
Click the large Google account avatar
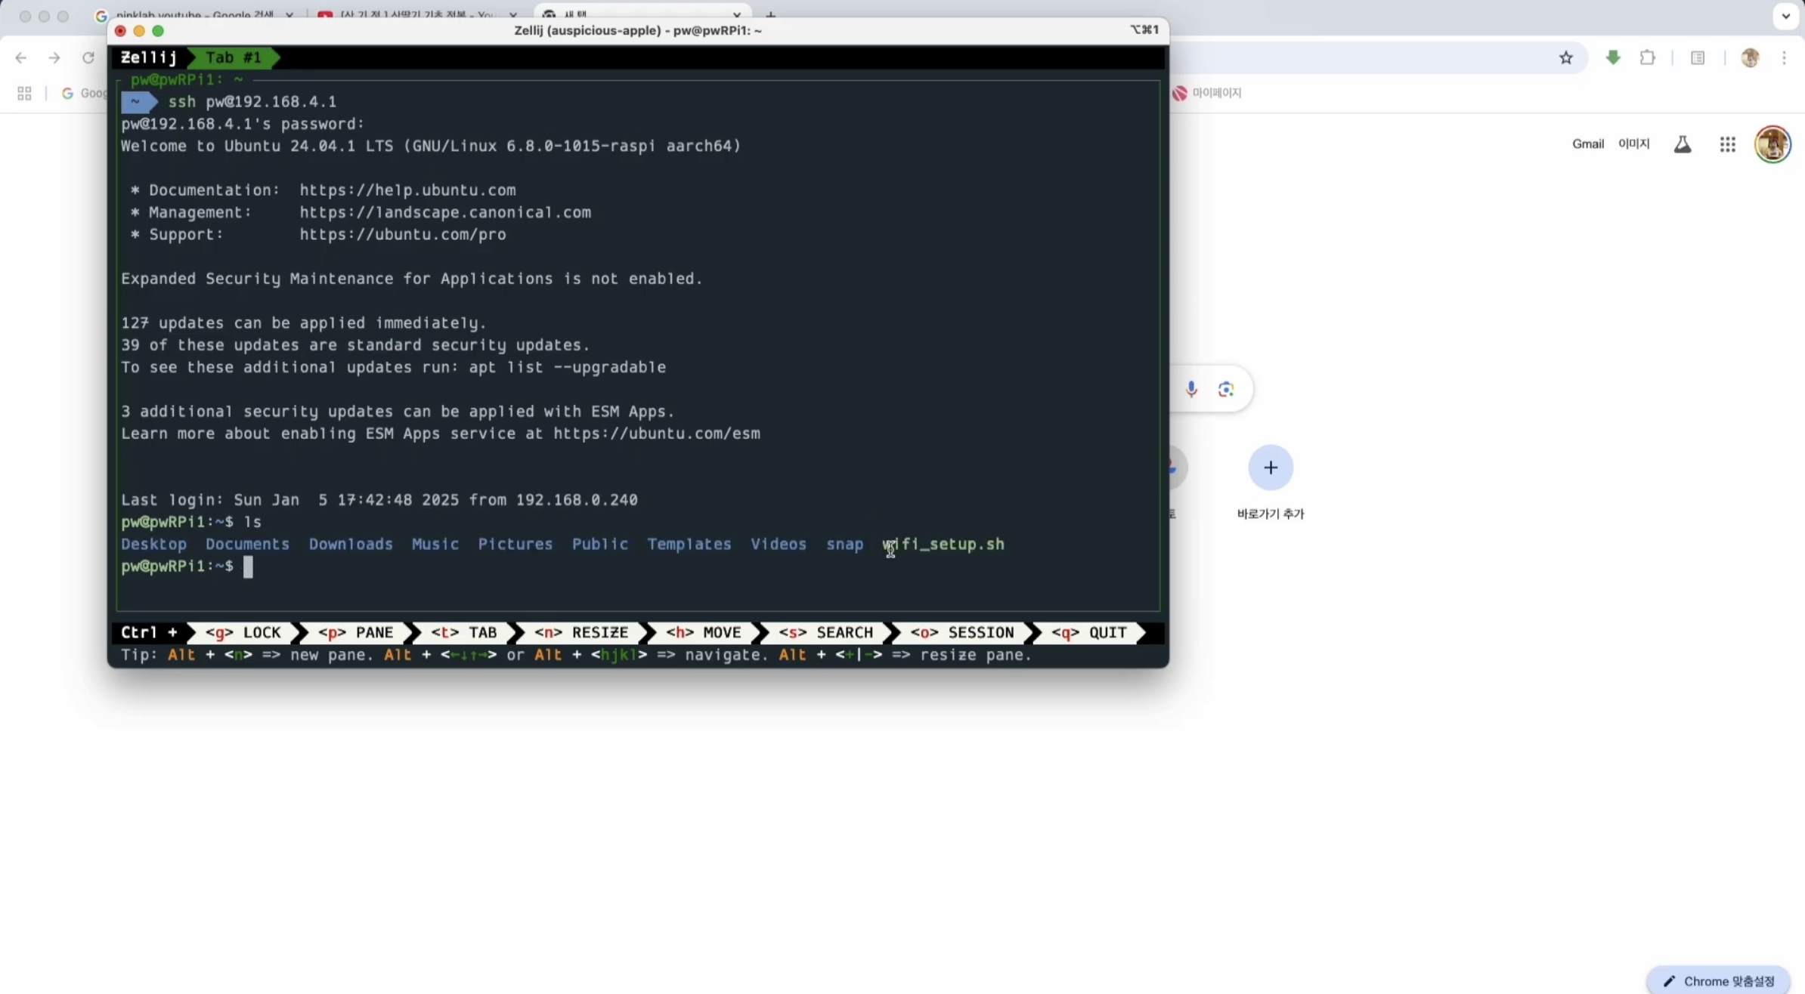click(1772, 144)
